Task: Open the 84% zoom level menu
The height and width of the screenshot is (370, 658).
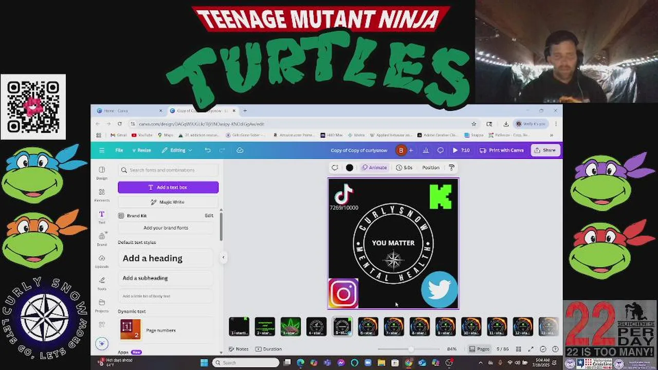Action: pyautogui.click(x=452, y=349)
